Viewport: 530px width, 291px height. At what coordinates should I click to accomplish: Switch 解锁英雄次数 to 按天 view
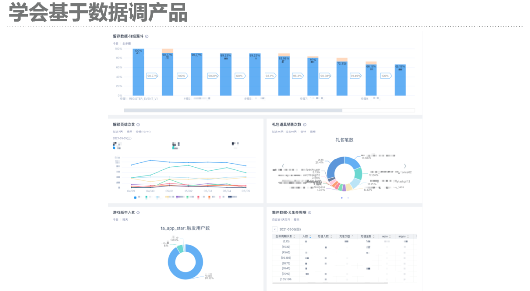pos(129,132)
